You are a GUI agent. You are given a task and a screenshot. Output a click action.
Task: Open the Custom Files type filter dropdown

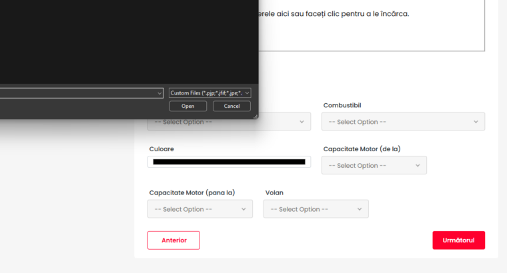pos(209,93)
